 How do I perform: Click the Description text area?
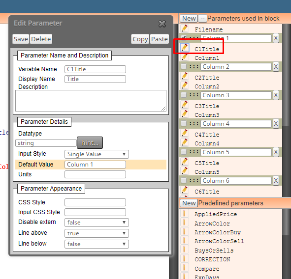click(x=91, y=101)
